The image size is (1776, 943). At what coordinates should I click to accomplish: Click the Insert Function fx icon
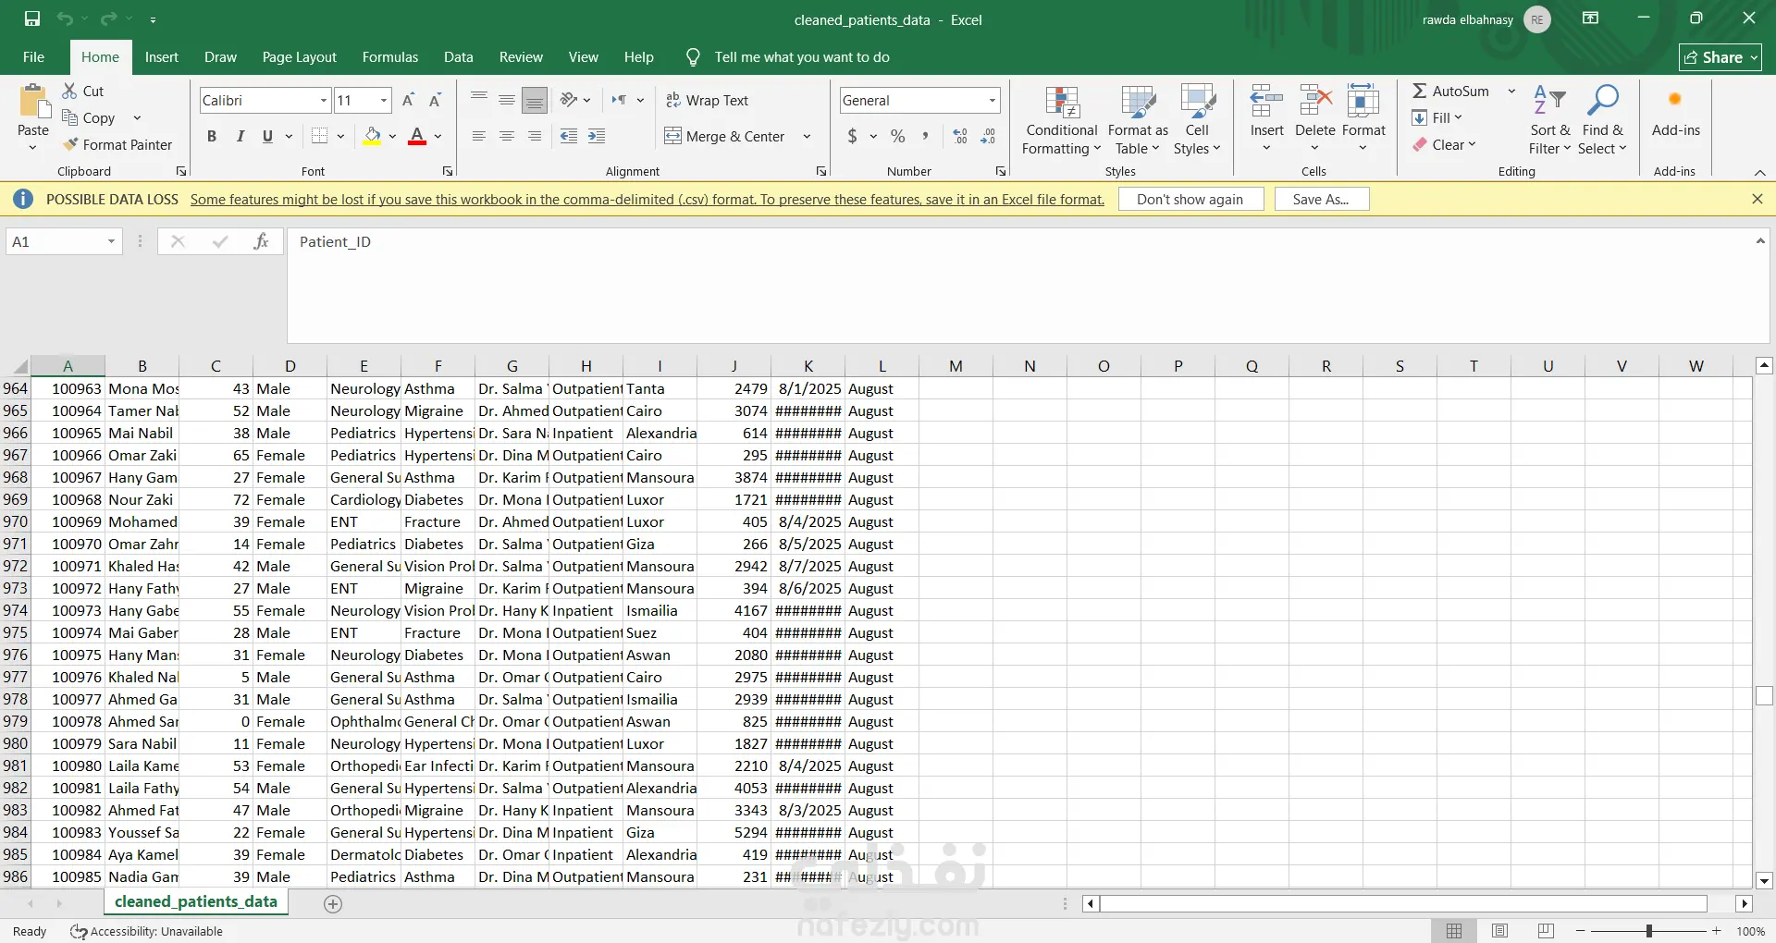tap(261, 241)
